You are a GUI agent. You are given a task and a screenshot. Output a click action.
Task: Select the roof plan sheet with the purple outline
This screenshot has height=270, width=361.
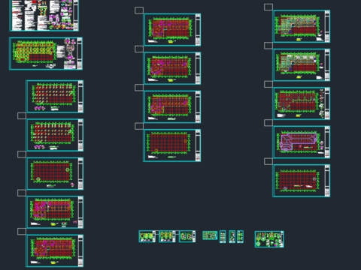point(302,142)
